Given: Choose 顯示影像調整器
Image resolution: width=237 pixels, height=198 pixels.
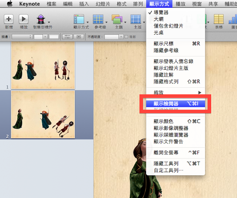Looking at the screenshot, I should tap(176, 128).
